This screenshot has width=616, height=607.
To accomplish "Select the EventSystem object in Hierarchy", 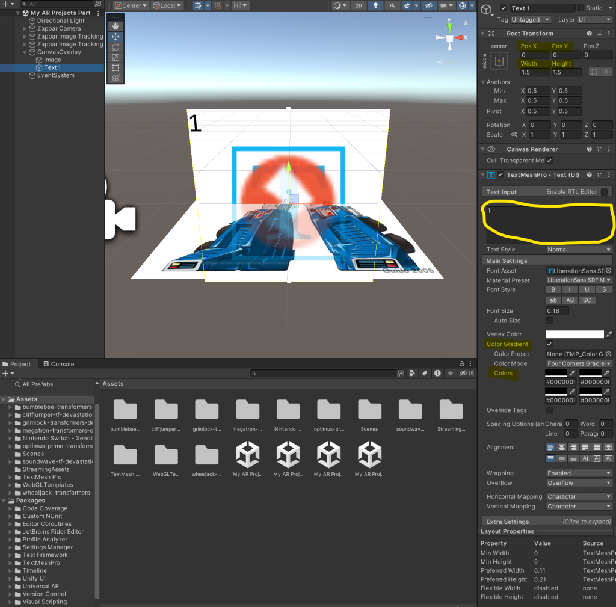I will (x=55, y=75).
